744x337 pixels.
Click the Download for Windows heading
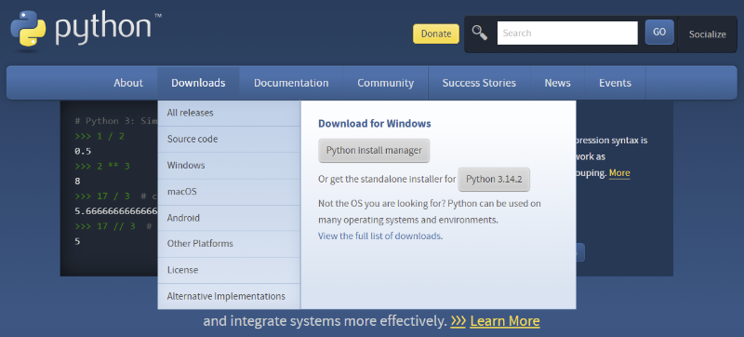[375, 124]
